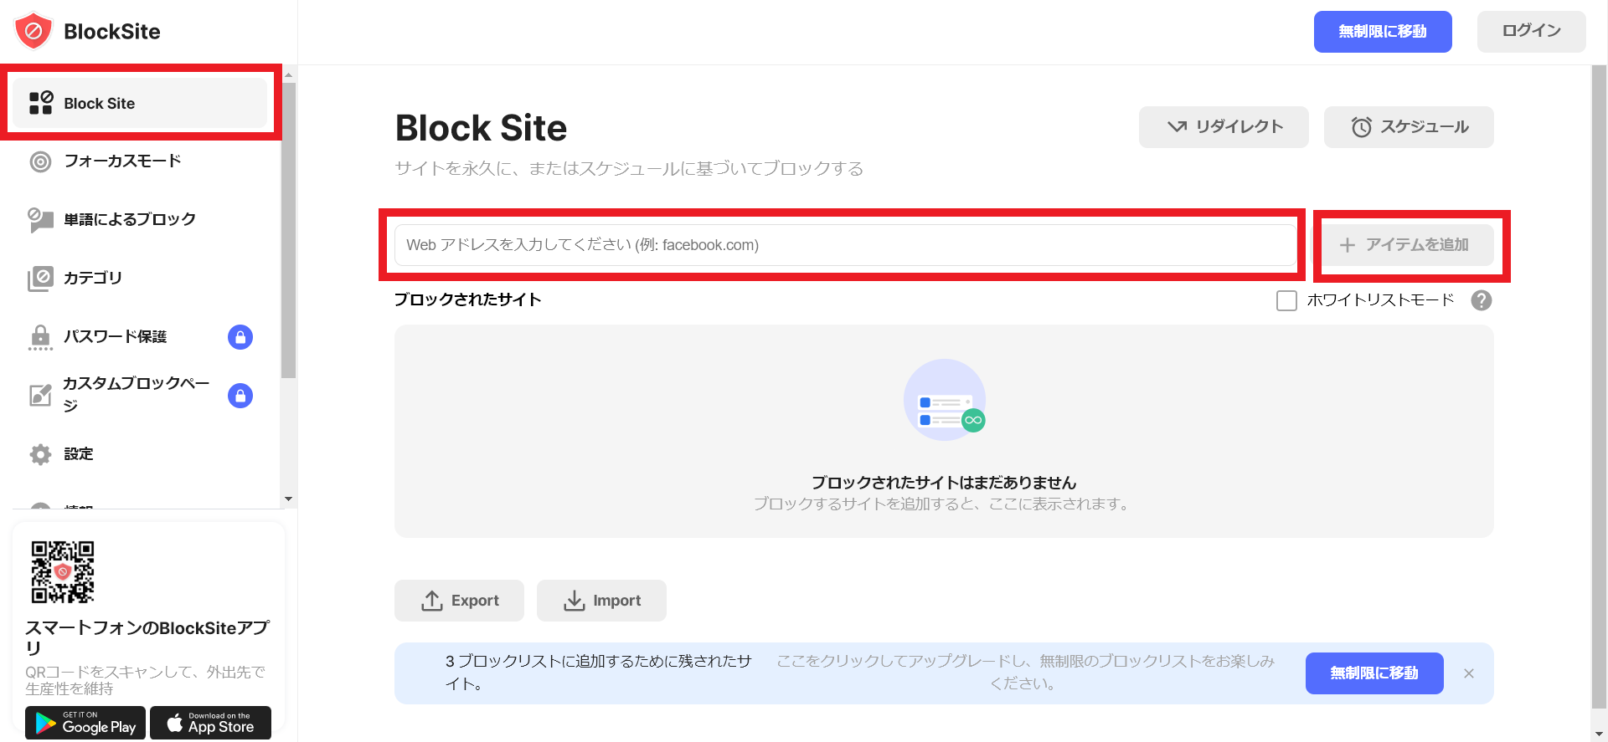Open スケジュール settings
The width and height of the screenshot is (1608, 742).
1409,127
